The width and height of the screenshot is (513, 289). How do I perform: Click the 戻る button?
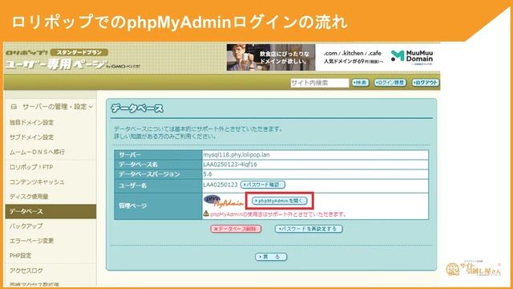pyautogui.click(x=271, y=257)
